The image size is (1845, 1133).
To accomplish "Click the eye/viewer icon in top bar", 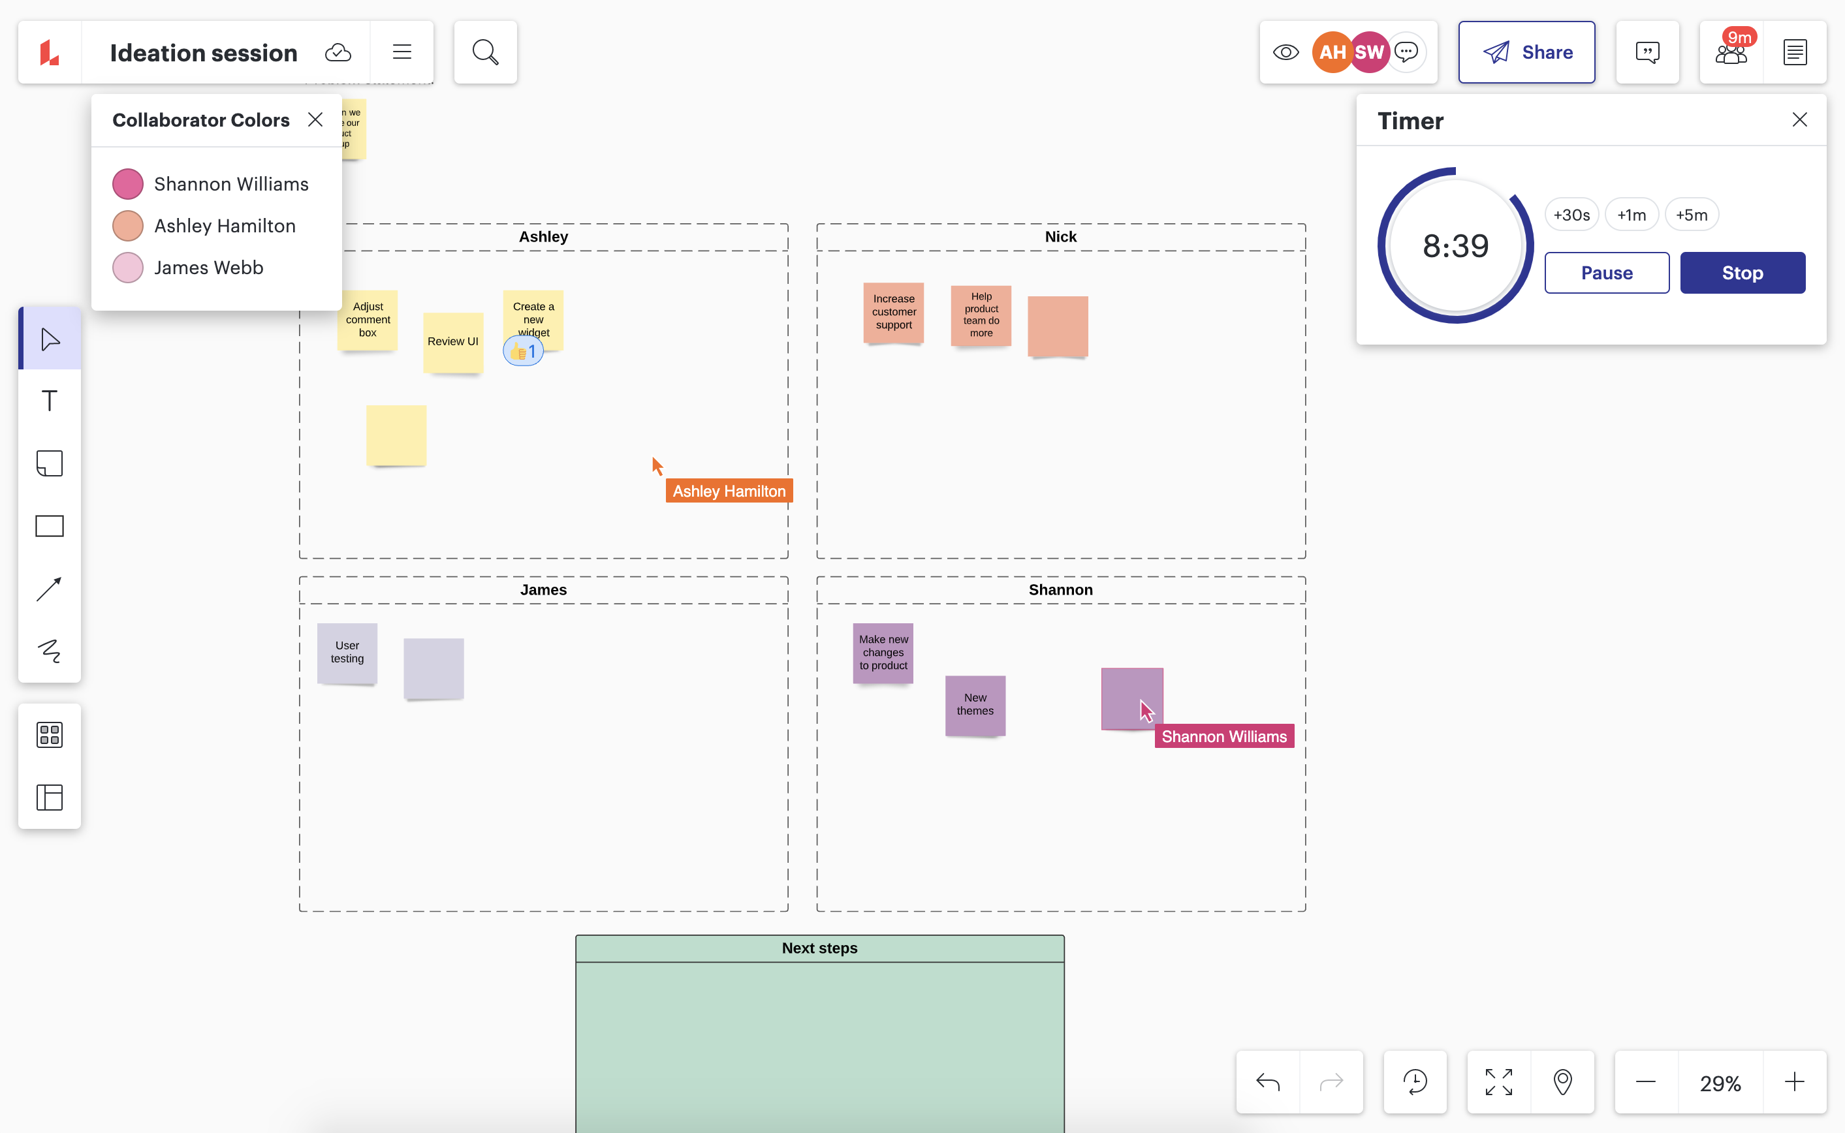I will 1285,53.
